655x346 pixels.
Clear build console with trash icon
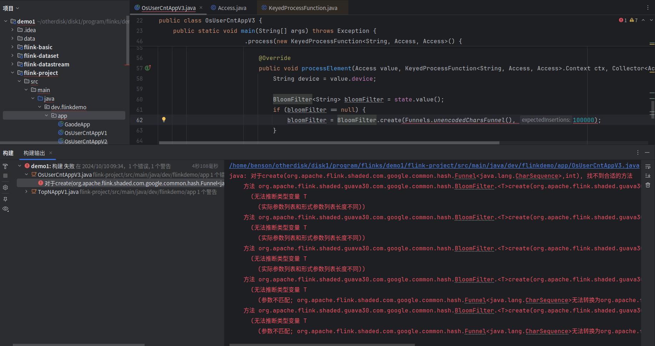[x=648, y=185]
